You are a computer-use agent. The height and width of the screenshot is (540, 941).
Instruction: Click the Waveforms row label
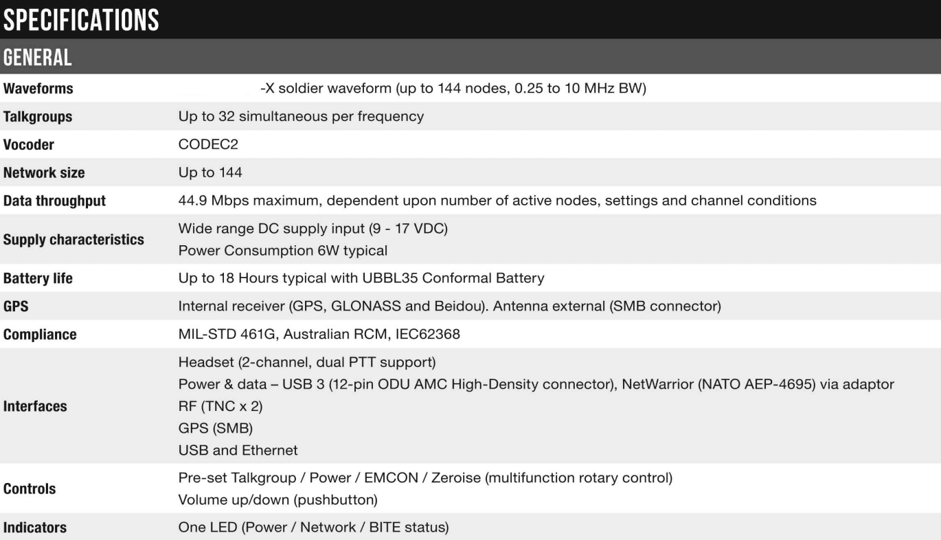coord(38,89)
